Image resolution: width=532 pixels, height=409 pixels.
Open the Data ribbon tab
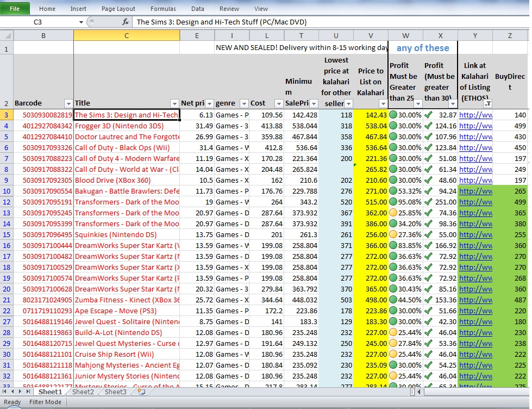[197, 9]
